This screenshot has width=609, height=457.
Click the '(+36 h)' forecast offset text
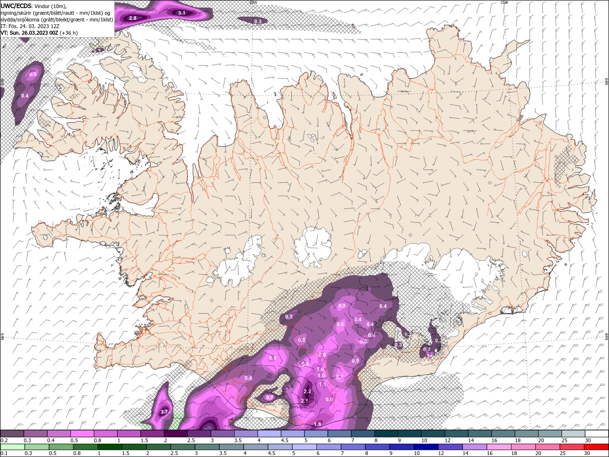click(69, 33)
